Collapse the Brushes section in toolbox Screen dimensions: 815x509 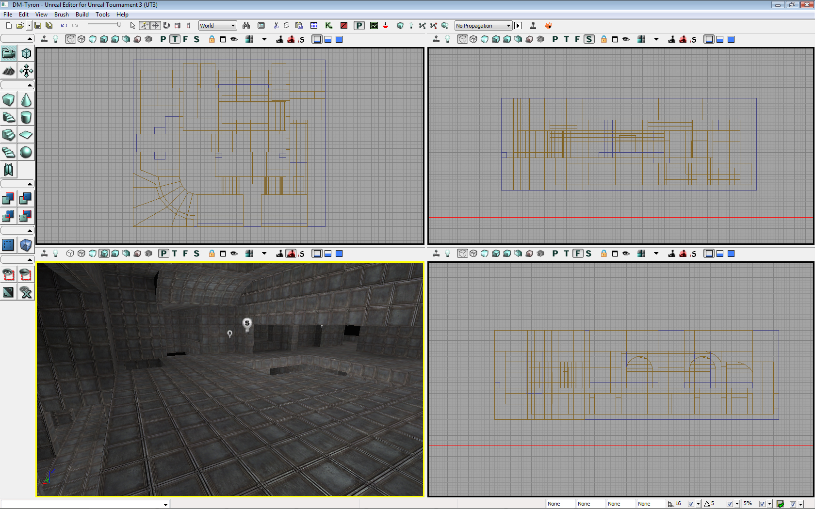click(x=17, y=85)
